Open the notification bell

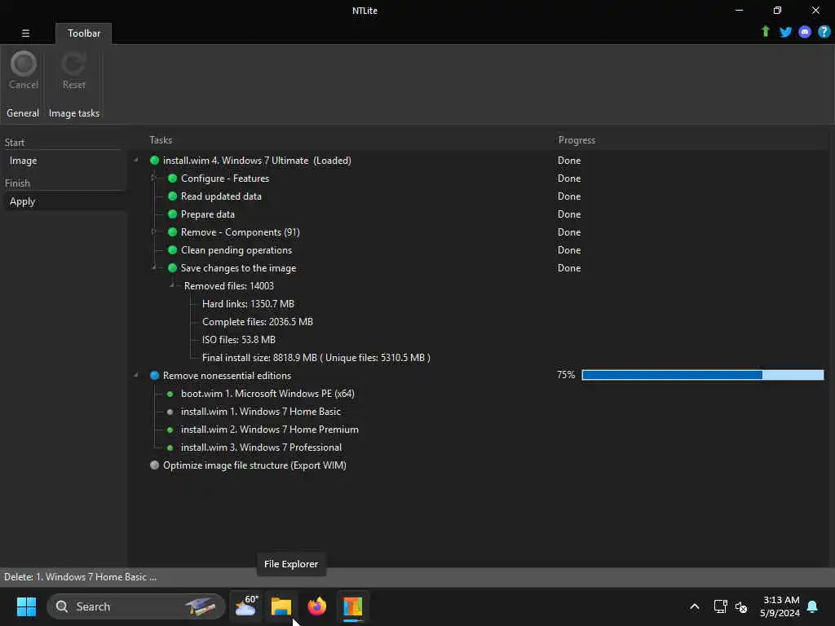coord(812,606)
